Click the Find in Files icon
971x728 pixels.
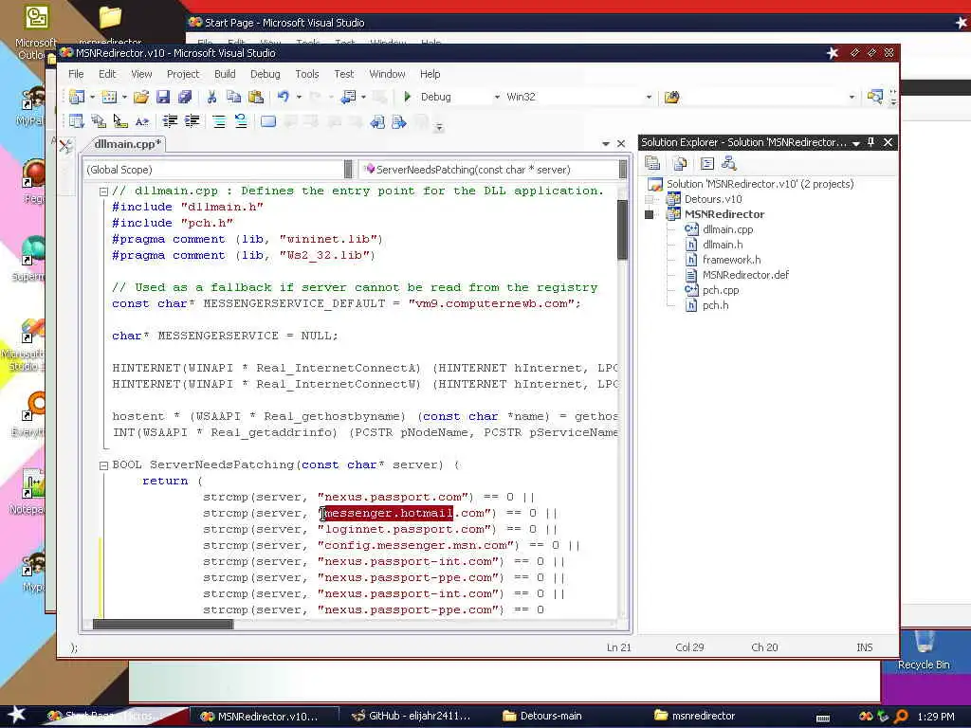(672, 97)
